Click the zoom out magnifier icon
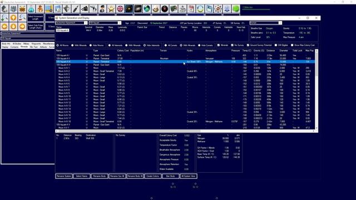 [22, 17]
